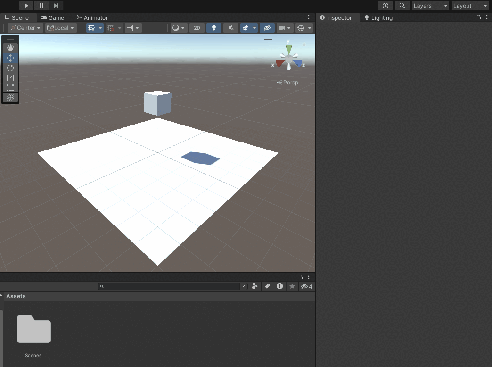
Task: Click the Y axis cone on orientation gizmo
Action: [289, 49]
